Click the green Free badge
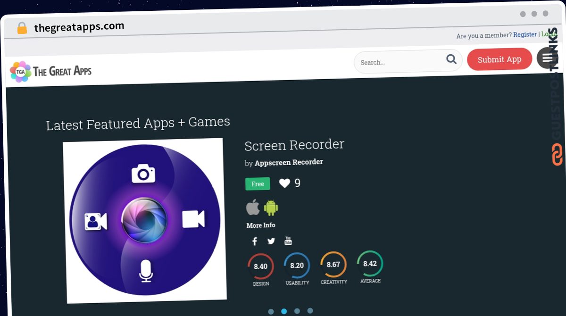Screen dimensions: 566x316 [x=258, y=184]
